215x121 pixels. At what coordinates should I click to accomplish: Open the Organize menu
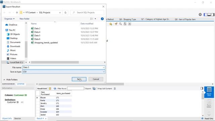(9, 19)
